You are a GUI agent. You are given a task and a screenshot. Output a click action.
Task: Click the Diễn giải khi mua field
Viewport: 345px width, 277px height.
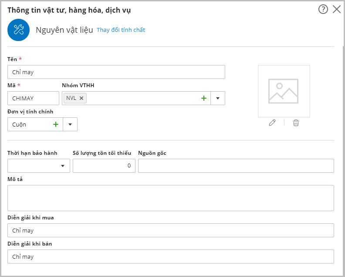pyautogui.click(x=171, y=230)
